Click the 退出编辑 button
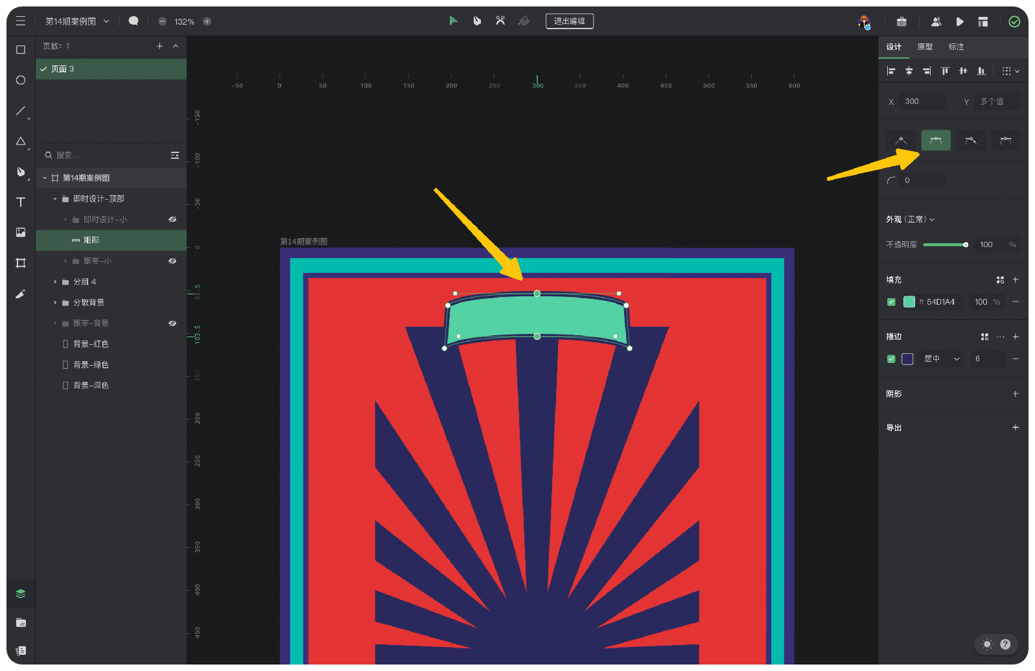This screenshot has height=671, width=1035. [569, 21]
